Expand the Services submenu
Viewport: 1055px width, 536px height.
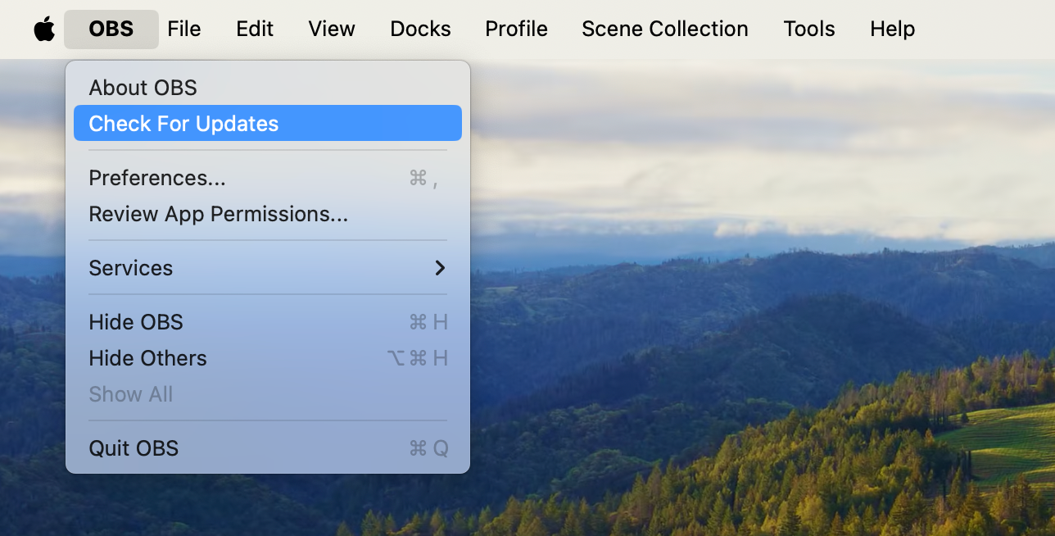(x=130, y=268)
